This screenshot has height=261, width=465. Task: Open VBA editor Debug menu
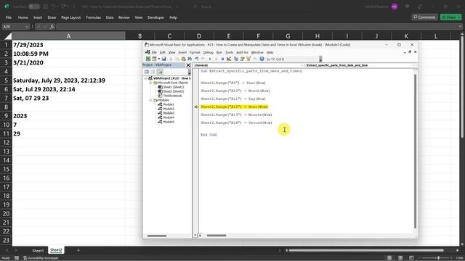[x=209, y=52]
